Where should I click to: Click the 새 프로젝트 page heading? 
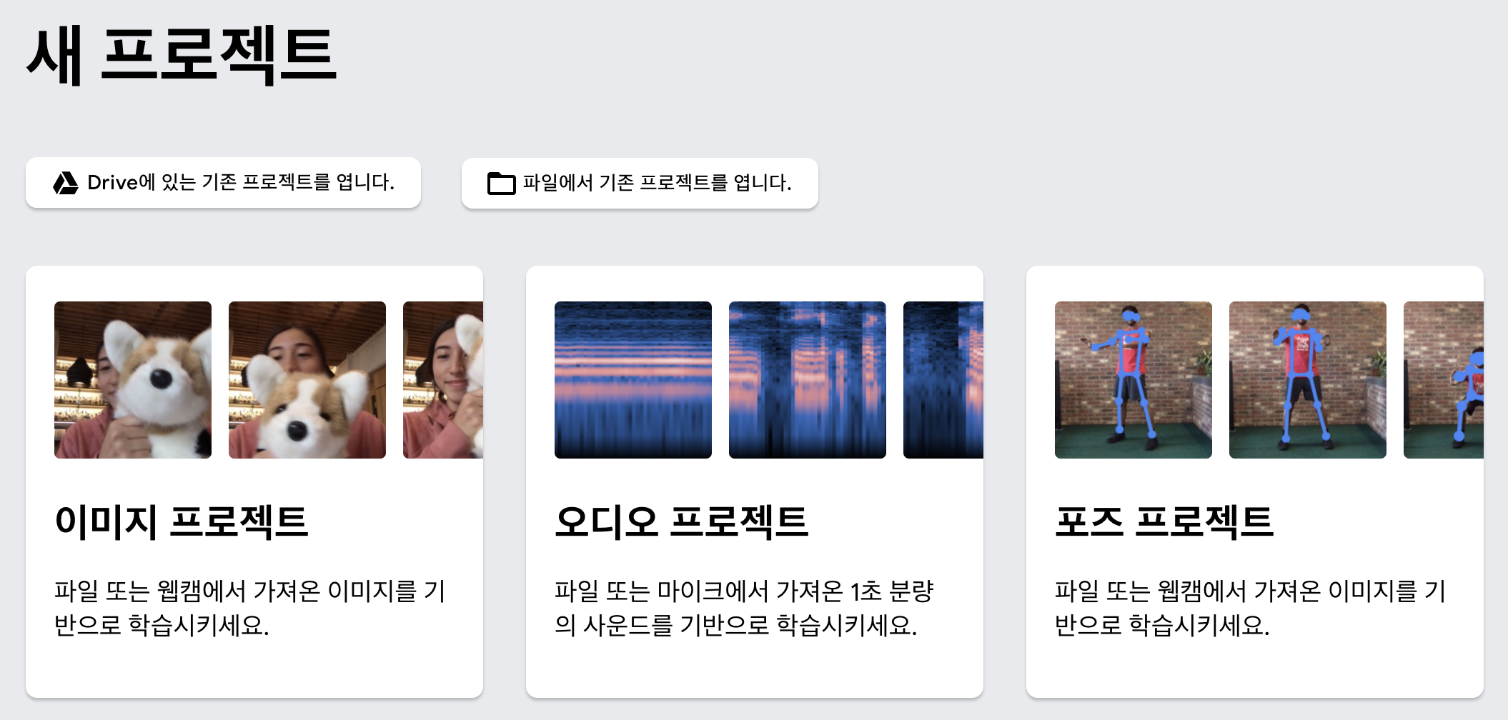[x=182, y=55]
